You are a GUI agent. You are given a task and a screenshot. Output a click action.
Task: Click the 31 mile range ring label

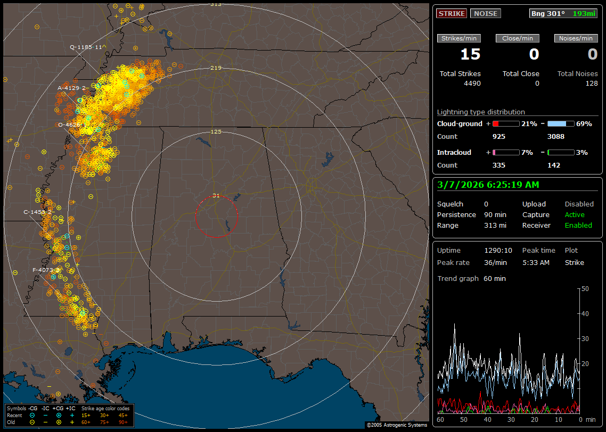coord(216,196)
